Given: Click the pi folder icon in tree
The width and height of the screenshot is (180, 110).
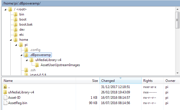Looking at the screenshot, I should point(21,45).
